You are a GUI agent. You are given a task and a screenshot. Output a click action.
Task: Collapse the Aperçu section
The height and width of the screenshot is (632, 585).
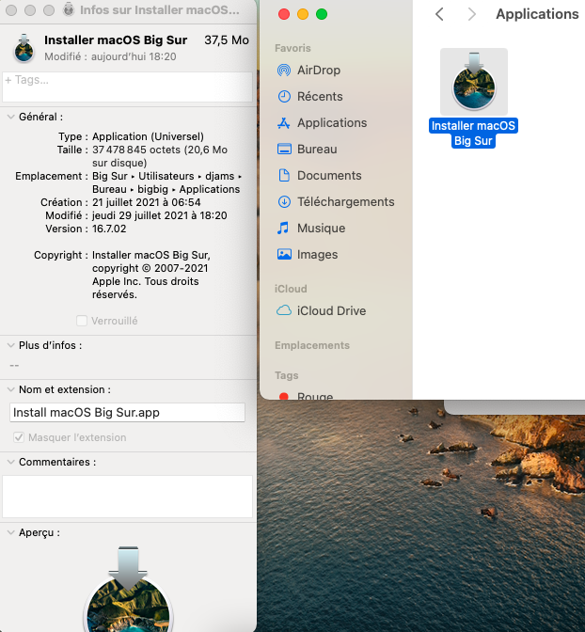pyautogui.click(x=11, y=532)
